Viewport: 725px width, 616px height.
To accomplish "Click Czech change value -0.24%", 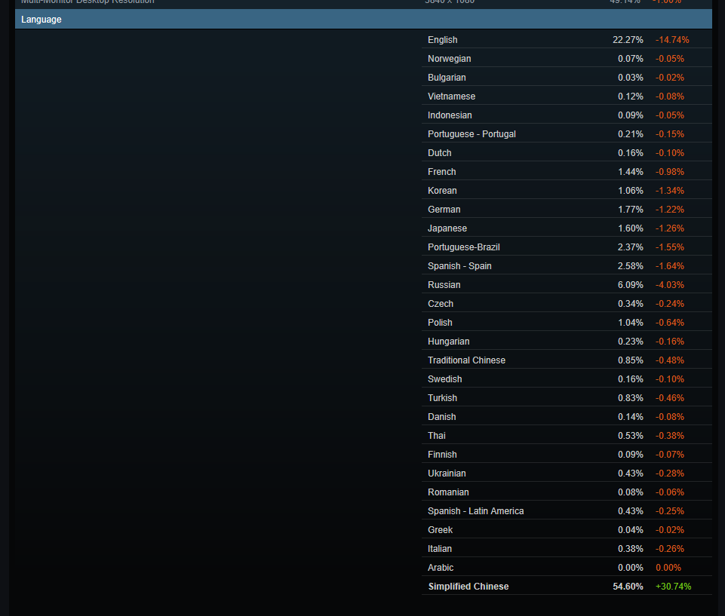I will click(x=669, y=304).
